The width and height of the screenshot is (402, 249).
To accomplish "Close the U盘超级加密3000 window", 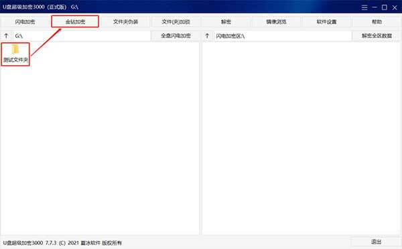I will coord(395,7).
